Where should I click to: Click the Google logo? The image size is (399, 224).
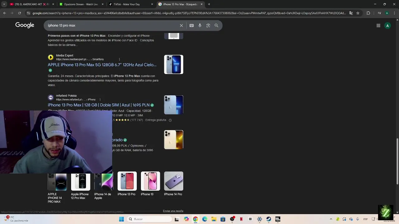pos(25,25)
